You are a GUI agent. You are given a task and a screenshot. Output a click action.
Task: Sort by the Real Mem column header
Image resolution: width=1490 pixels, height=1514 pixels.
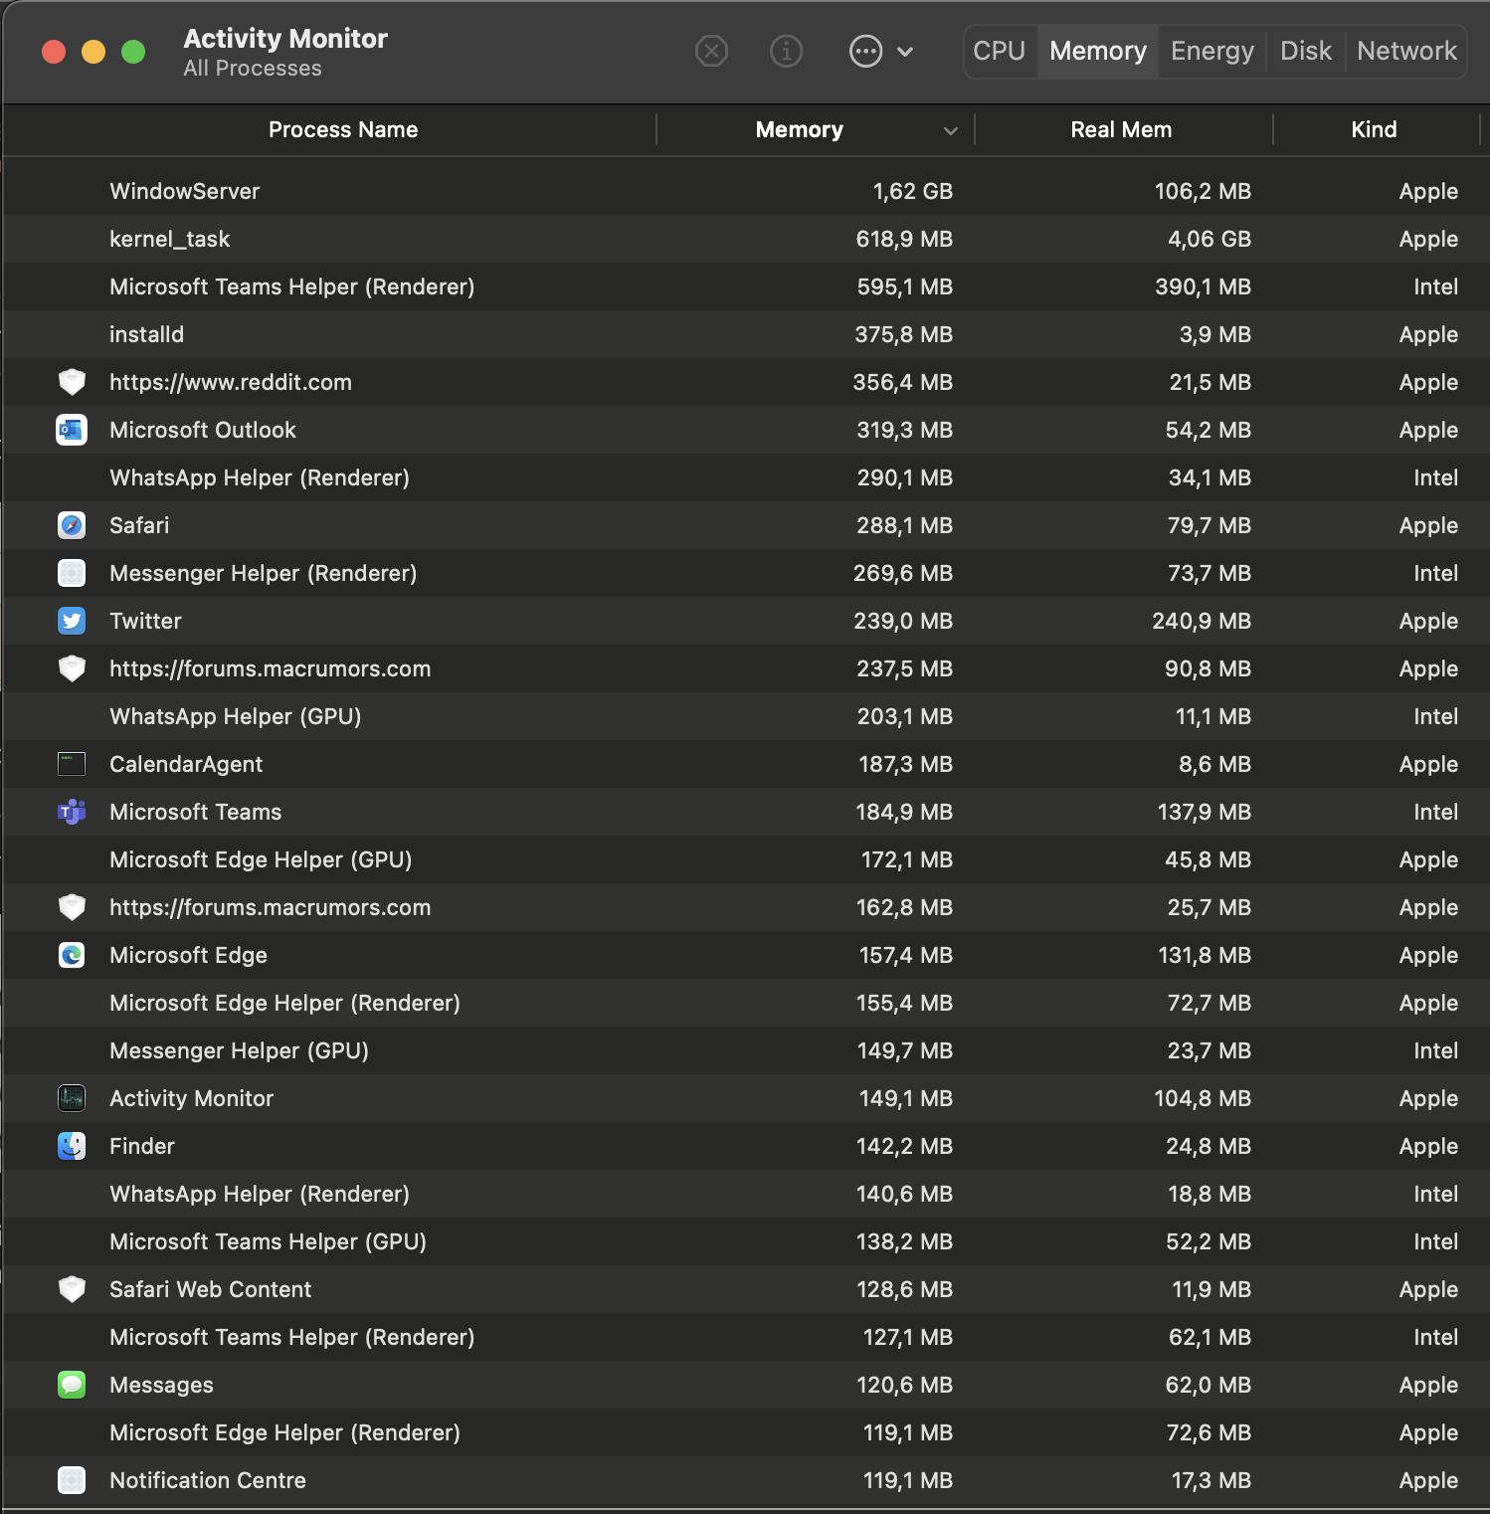click(x=1121, y=130)
